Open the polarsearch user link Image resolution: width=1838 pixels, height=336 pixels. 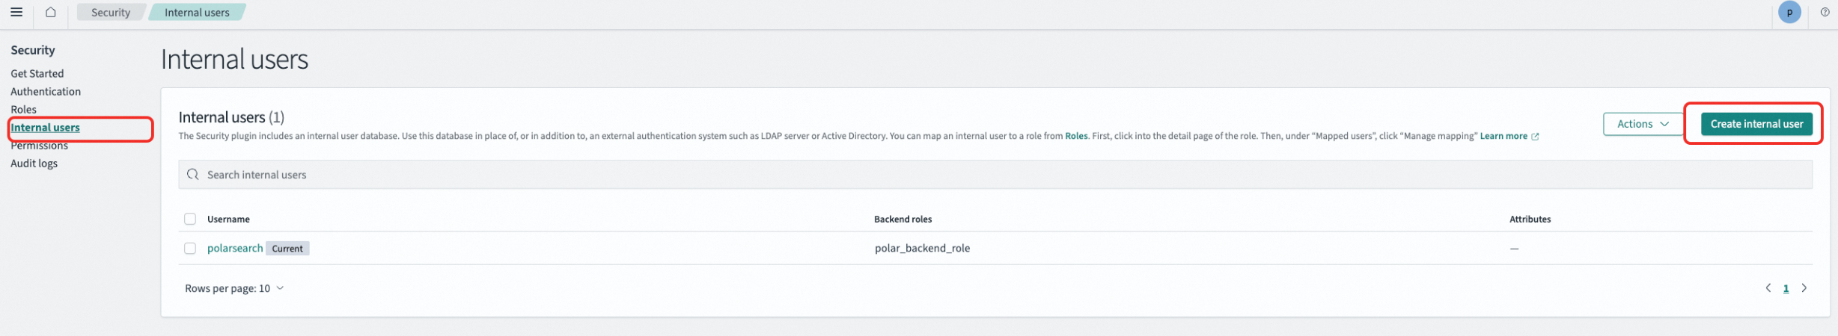click(x=235, y=248)
